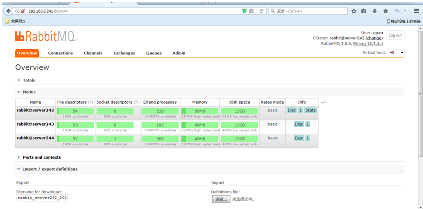423x209 pixels.
Task: Open the bookmarks list icon
Action: click(364, 11)
